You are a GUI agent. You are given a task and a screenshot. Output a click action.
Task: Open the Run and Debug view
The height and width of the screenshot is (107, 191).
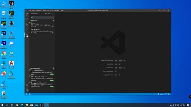tap(27, 30)
